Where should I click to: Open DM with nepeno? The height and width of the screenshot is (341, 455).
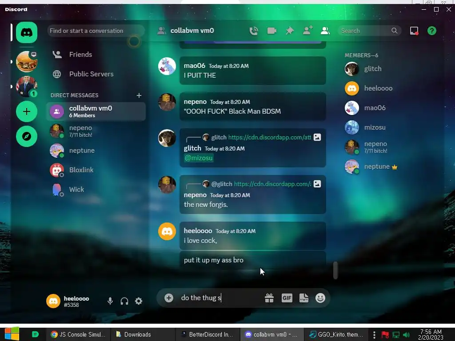(x=96, y=131)
